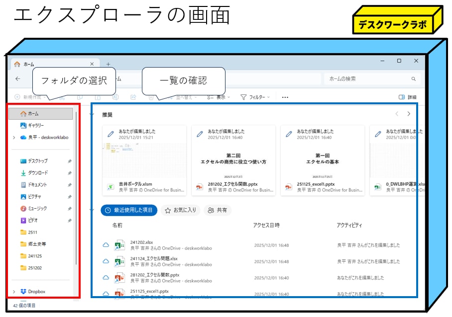
Task: Open the ビデオ quick access folder
Action: pos(29,220)
